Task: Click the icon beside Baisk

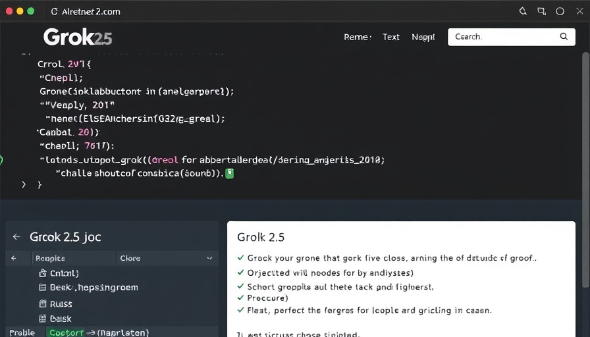Action: [43, 319]
